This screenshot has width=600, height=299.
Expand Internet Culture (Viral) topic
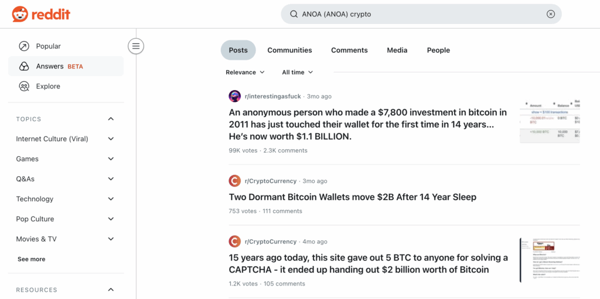[x=111, y=139]
